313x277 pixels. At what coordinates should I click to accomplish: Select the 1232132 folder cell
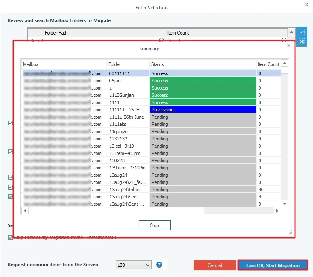[128, 139]
